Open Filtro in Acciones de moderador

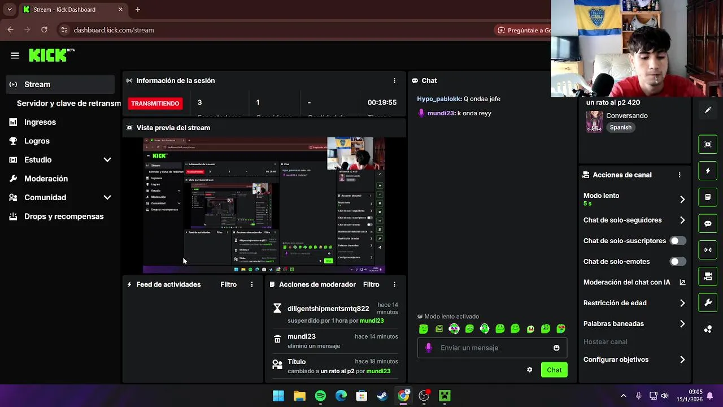[x=371, y=284]
